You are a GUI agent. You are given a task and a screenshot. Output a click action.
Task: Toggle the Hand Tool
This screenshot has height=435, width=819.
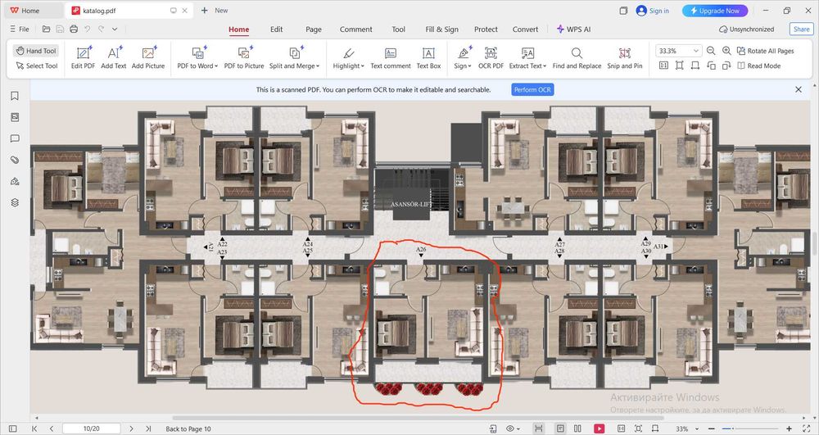tap(35, 51)
